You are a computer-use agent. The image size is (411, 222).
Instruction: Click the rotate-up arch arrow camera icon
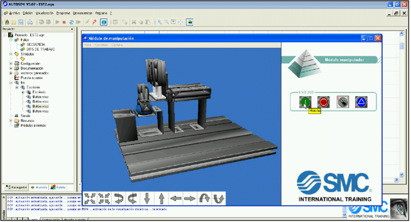(x=205, y=198)
